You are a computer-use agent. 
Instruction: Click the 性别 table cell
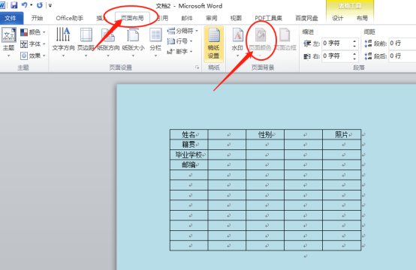click(265, 134)
